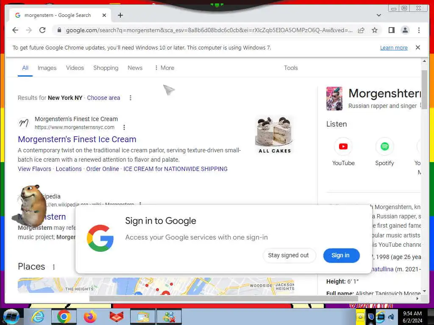The width and height of the screenshot is (434, 325).
Task: Show hidden system tray icons
Action: (x=360, y=317)
